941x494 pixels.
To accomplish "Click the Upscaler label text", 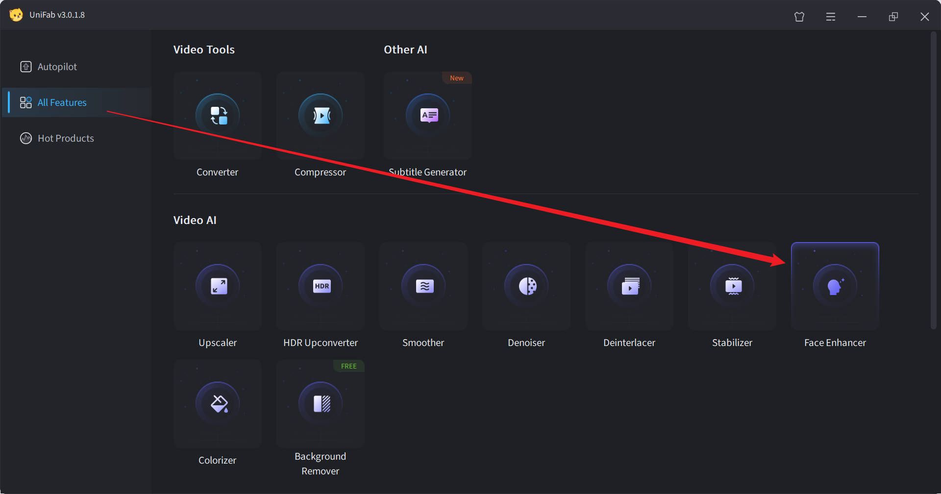I will tap(218, 343).
